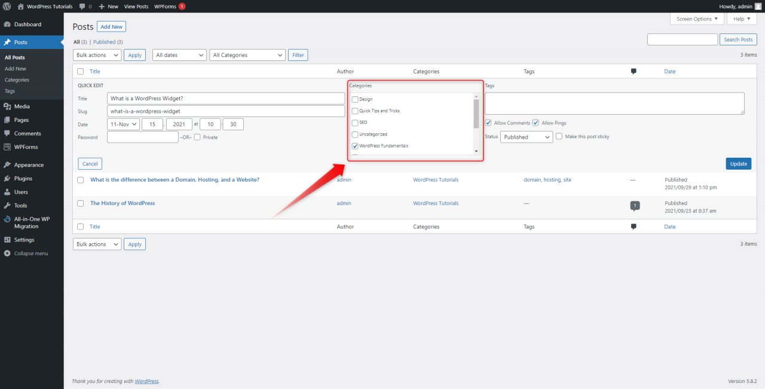The image size is (765, 389).
Task: Click the Filter button
Action: 298,55
